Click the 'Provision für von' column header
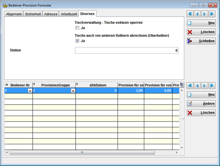Screen dimensions: 220x166 tap(158, 85)
